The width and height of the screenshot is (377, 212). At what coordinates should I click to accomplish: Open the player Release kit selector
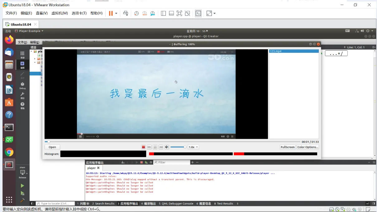[x=22, y=172]
